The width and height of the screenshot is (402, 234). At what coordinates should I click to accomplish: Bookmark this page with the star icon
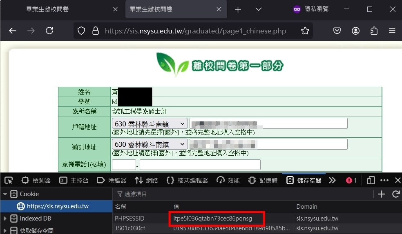point(305,31)
